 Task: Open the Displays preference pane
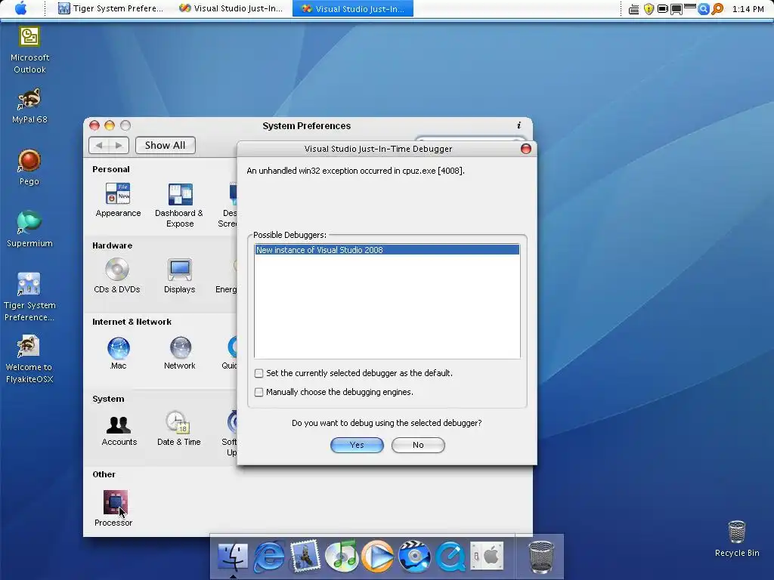(179, 276)
